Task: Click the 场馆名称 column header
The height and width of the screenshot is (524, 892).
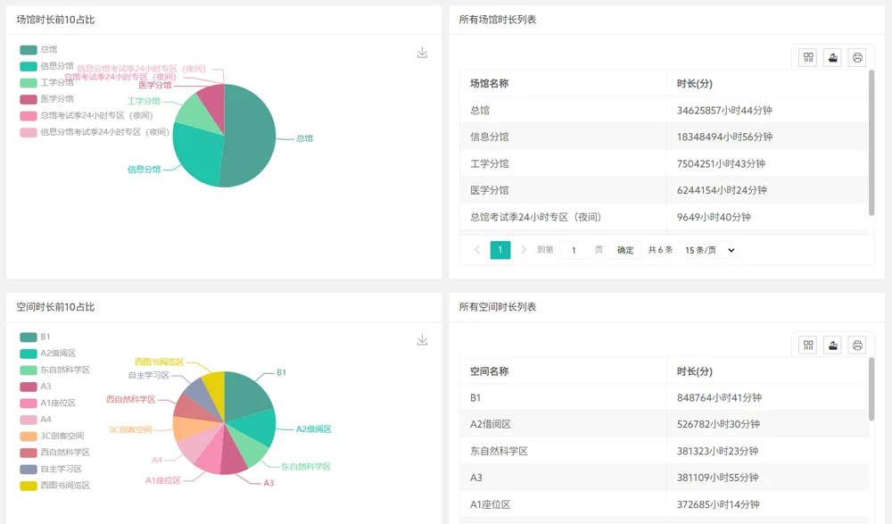Action: [563, 84]
